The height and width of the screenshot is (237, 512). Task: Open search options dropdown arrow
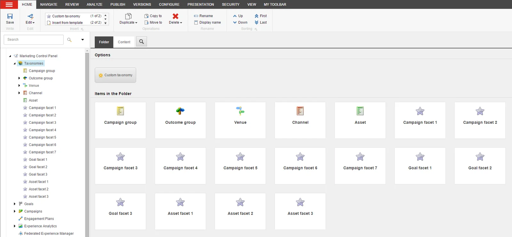(83, 40)
